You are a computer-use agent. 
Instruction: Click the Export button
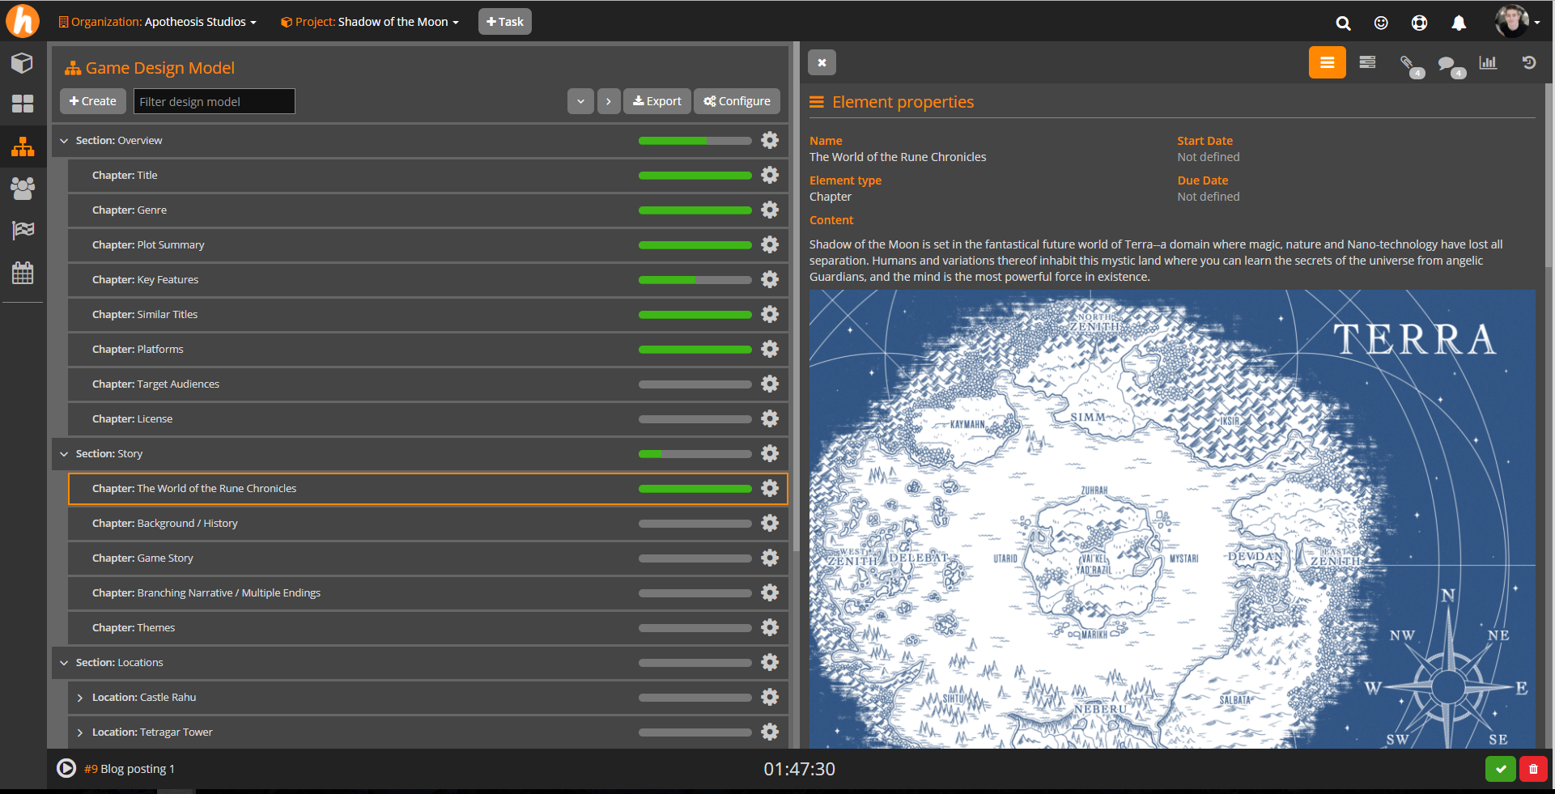click(657, 101)
